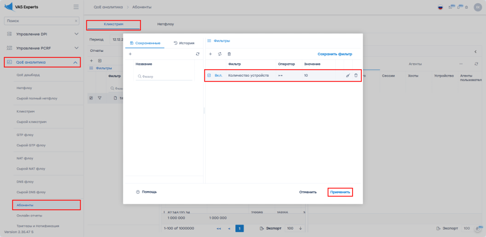The image size is (486, 237).
Task: Open the mail notifications icon in the header
Action: click(450, 7)
